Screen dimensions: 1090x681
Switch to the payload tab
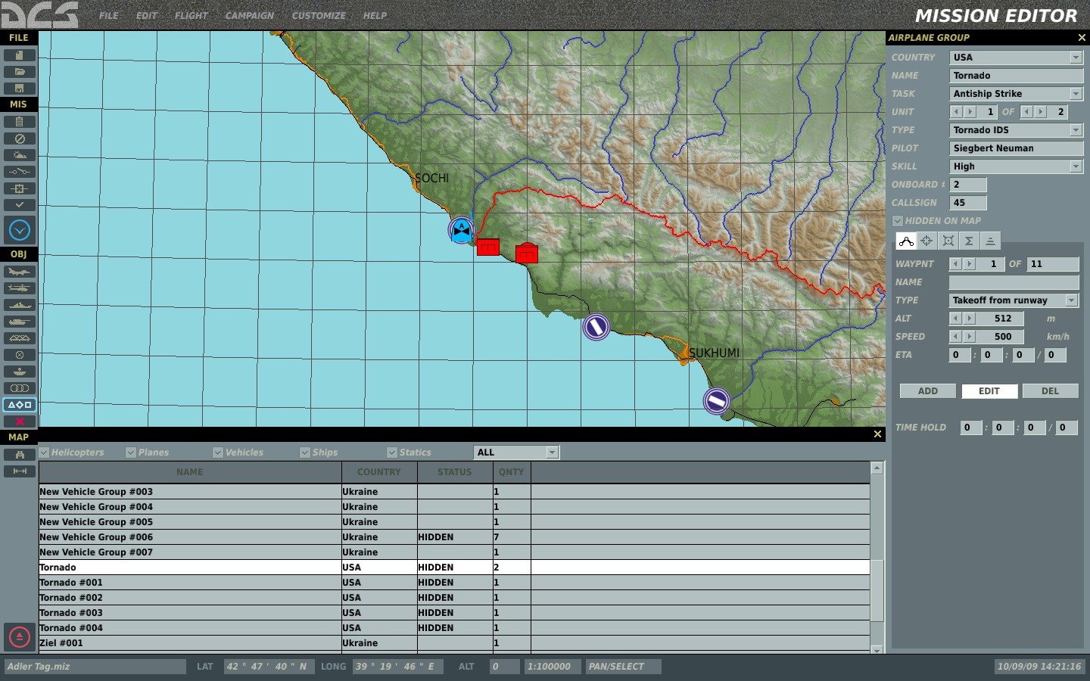[x=948, y=241]
